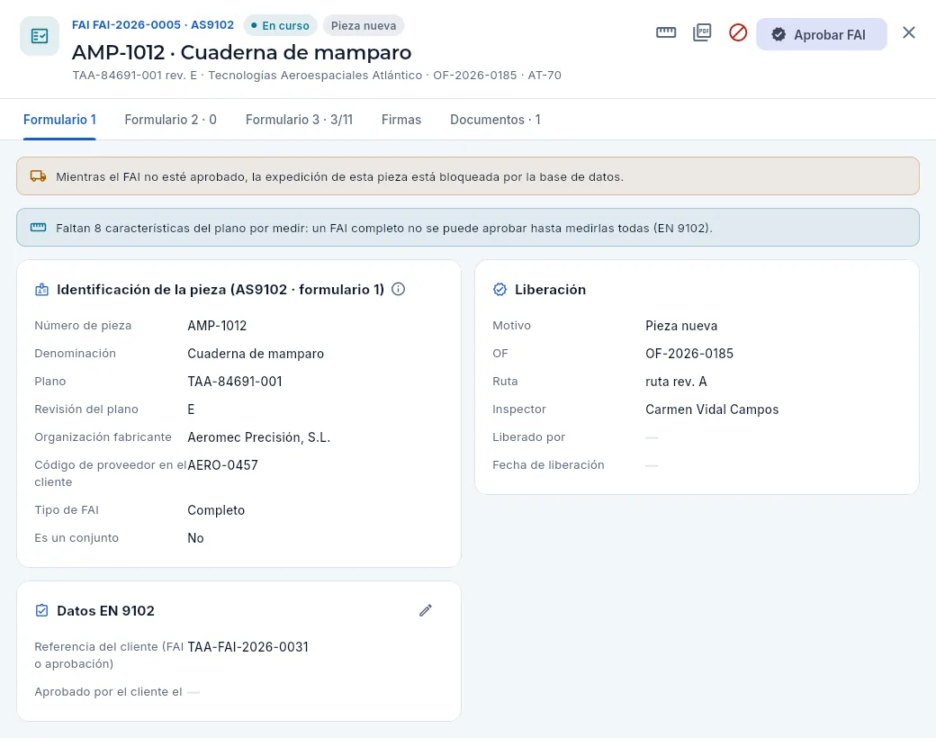Open the Formulario 3 · 3/11 tab
Viewport: 936px width, 738px height.
click(x=299, y=120)
